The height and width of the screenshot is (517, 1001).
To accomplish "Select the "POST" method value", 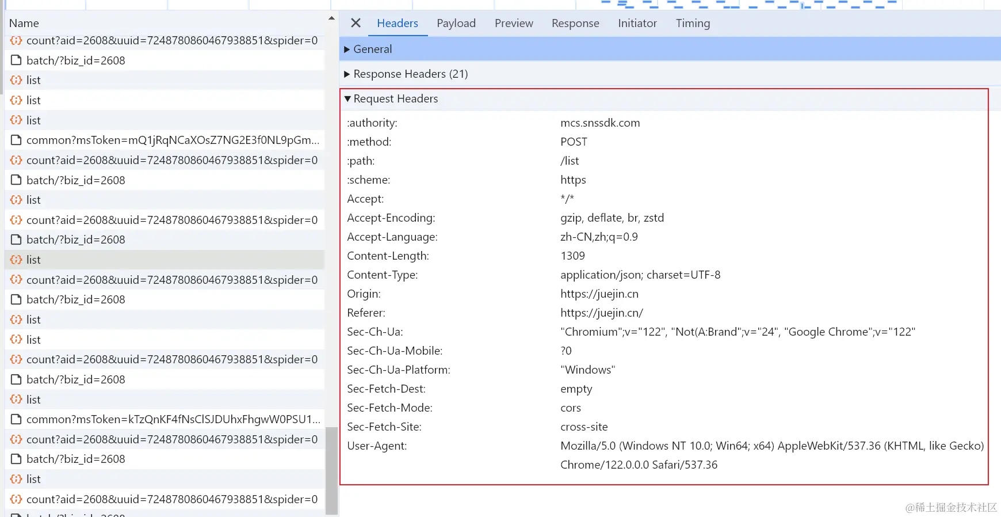I will [x=574, y=142].
